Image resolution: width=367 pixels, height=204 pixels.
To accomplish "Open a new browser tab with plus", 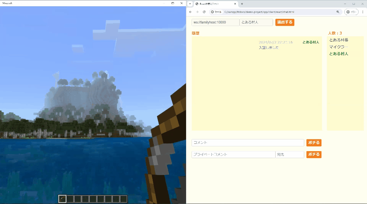I will 242,4.
